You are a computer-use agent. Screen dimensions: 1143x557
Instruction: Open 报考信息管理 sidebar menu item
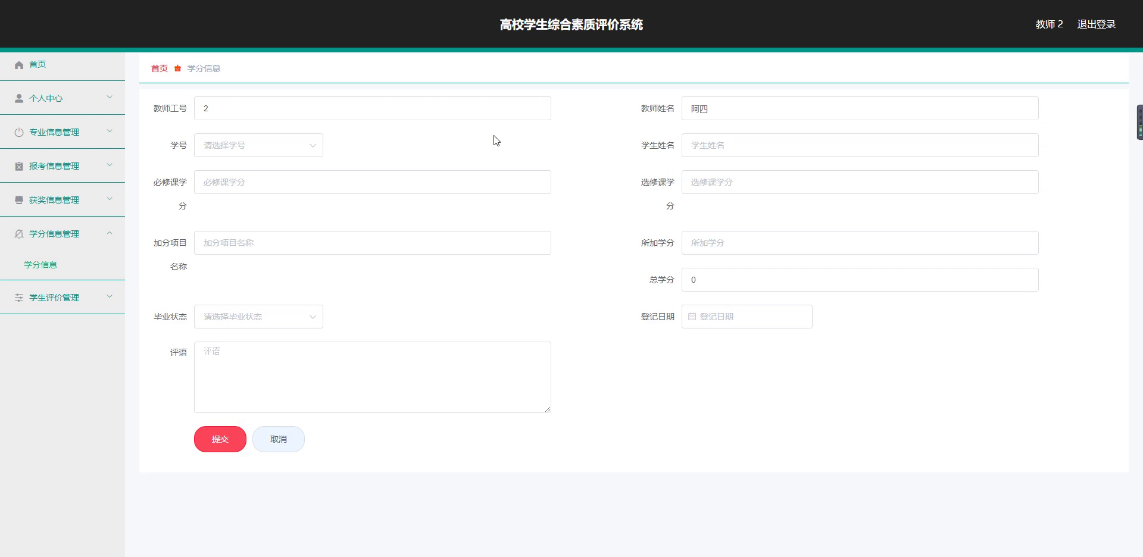(x=63, y=166)
